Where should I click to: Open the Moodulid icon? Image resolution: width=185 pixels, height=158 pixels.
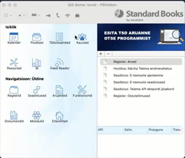tap(37, 117)
